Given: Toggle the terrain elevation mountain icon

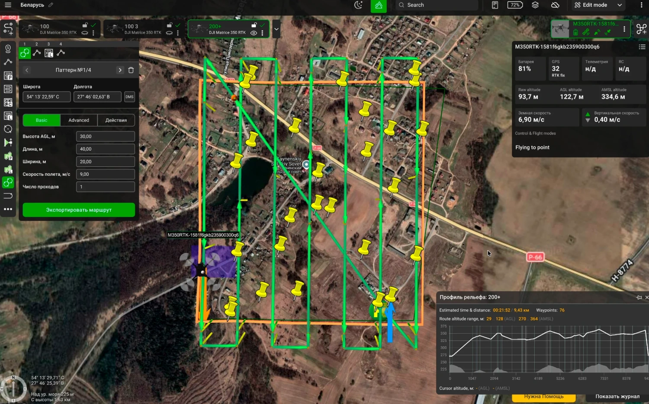Looking at the screenshot, I should (x=378, y=5).
